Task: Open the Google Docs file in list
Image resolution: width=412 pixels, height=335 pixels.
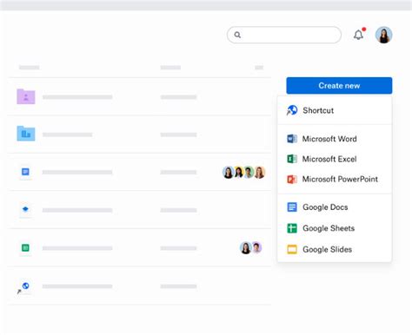Action: [25, 172]
